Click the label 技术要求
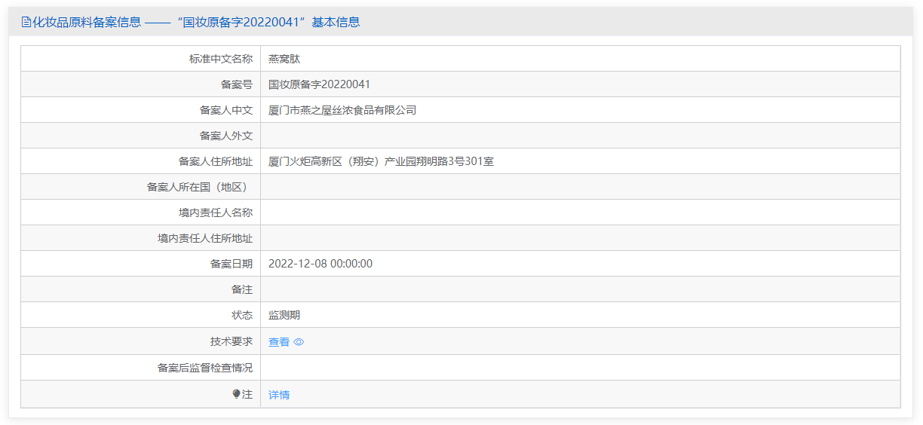The width and height of the screenshot is (923, 425). [x=232, y=341]
